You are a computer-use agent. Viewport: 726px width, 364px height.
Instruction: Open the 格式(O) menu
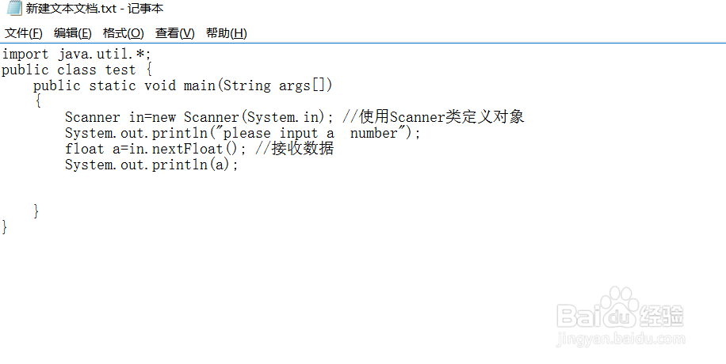pos(124,33)
